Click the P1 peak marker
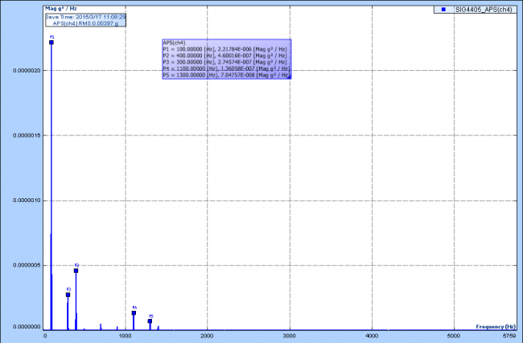Image resolution: width=523 pixels, height=343 pixels. click(x=51, y=43)
